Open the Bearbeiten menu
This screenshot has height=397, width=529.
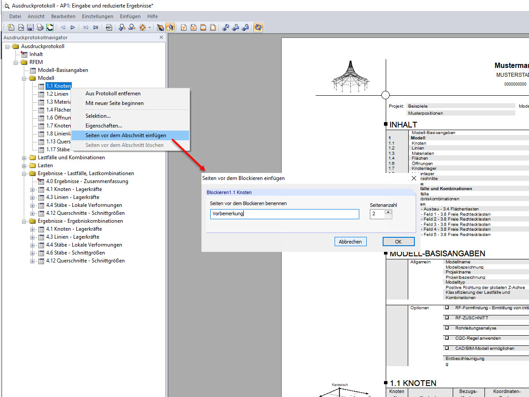(x=63, y=16)
